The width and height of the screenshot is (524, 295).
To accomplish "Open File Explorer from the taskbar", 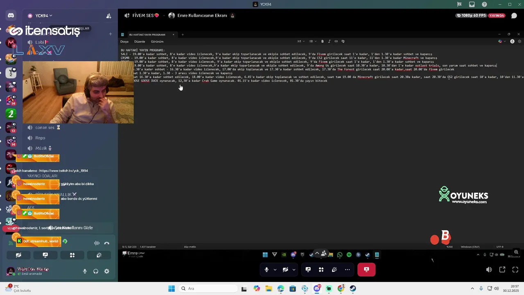I will tap(269, 288).
